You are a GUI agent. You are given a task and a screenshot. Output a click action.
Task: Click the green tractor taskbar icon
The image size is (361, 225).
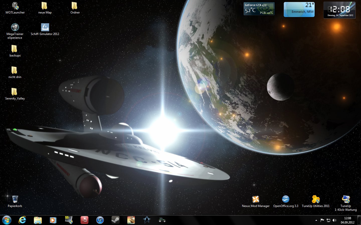click(x=162, y=220)
